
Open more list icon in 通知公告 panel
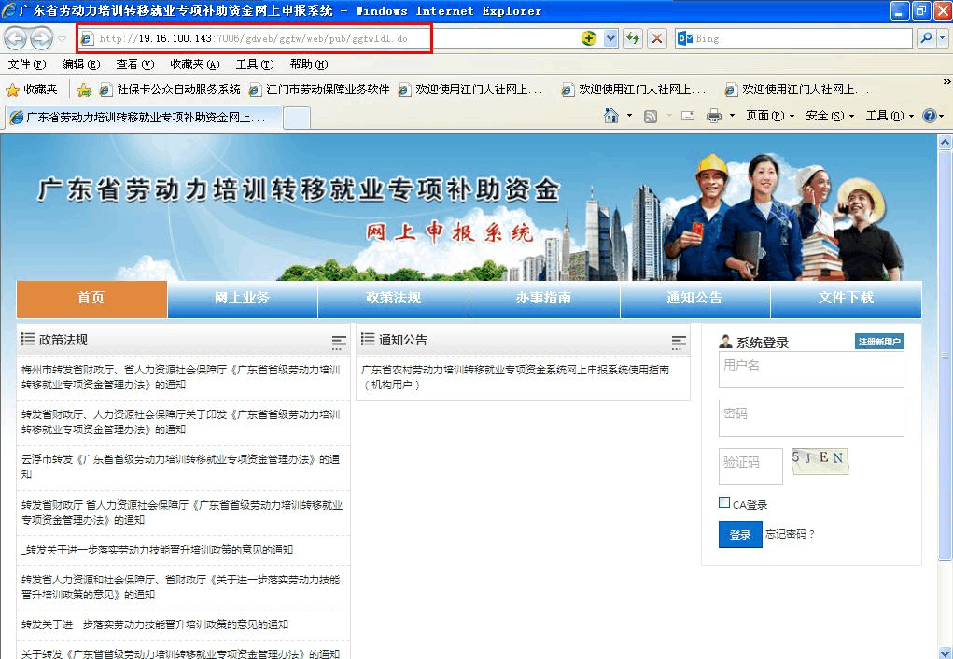click(679, 342)
